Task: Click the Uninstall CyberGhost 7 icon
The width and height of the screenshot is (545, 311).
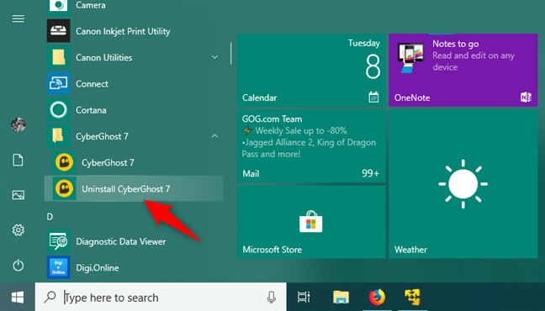Action: (x=64, y=188)
